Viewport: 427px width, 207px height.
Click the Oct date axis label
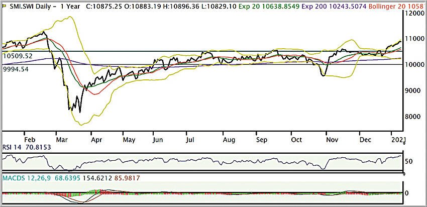(x=296, y=140)
